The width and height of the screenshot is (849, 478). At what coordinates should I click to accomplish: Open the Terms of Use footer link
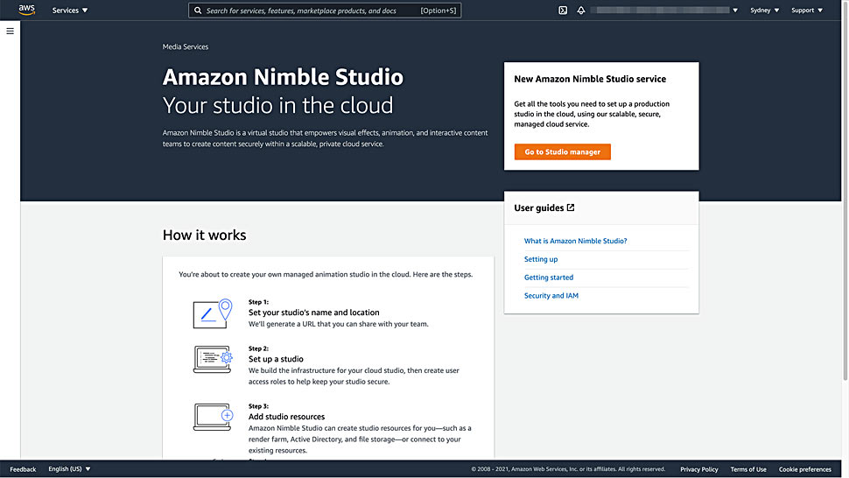pos(748,469)
